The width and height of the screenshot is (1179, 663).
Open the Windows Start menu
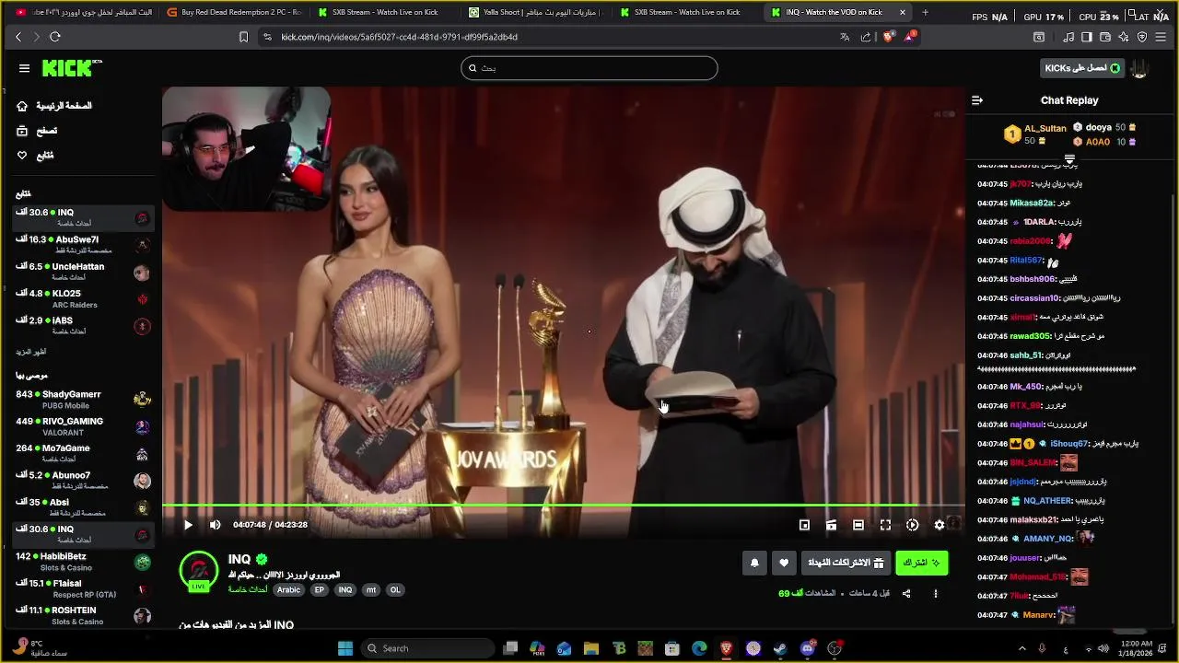[345, 648]
